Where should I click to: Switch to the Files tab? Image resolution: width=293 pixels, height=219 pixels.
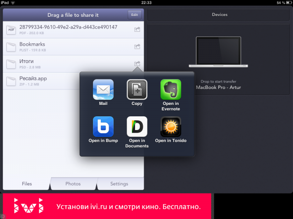coord(27,183)
